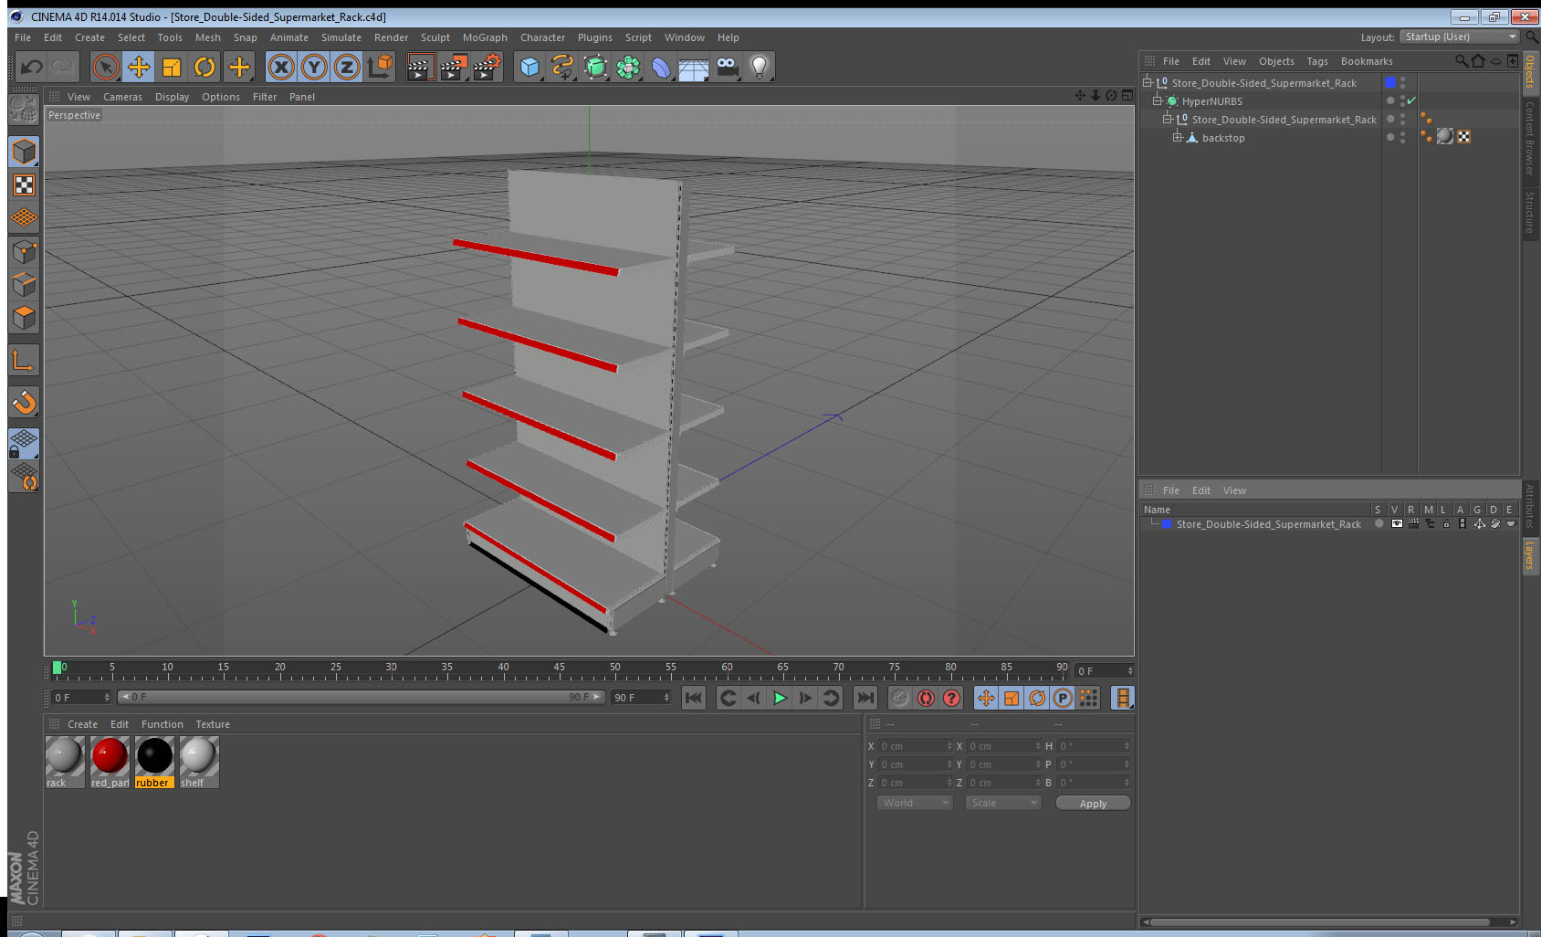Go to start of animation
The height and width of the screenshot is (937, 1541).
coord(694,698)
